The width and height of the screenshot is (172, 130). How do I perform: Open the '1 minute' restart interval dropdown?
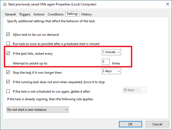click(111, 52)
